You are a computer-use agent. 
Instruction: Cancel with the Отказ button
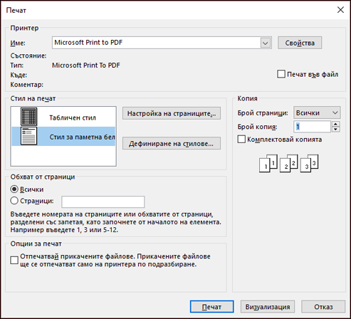[323, 307]
